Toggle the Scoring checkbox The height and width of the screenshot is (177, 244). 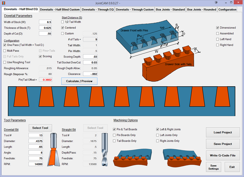pyautogui.click(x=40, y=56)
